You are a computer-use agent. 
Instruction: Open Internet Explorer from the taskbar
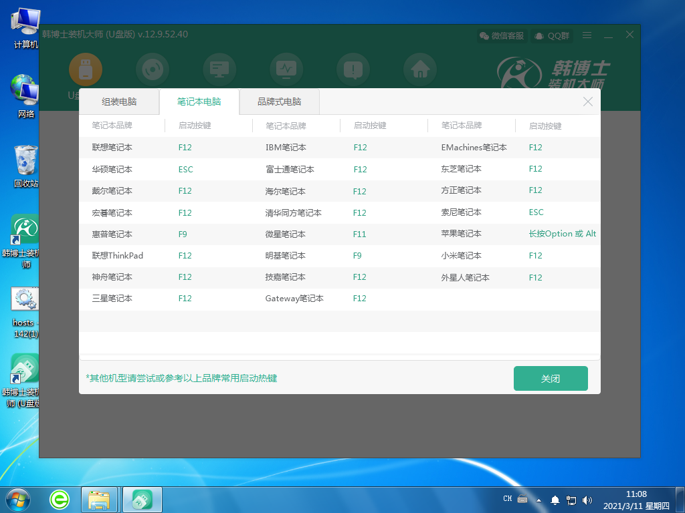click(x=59, y=499)
